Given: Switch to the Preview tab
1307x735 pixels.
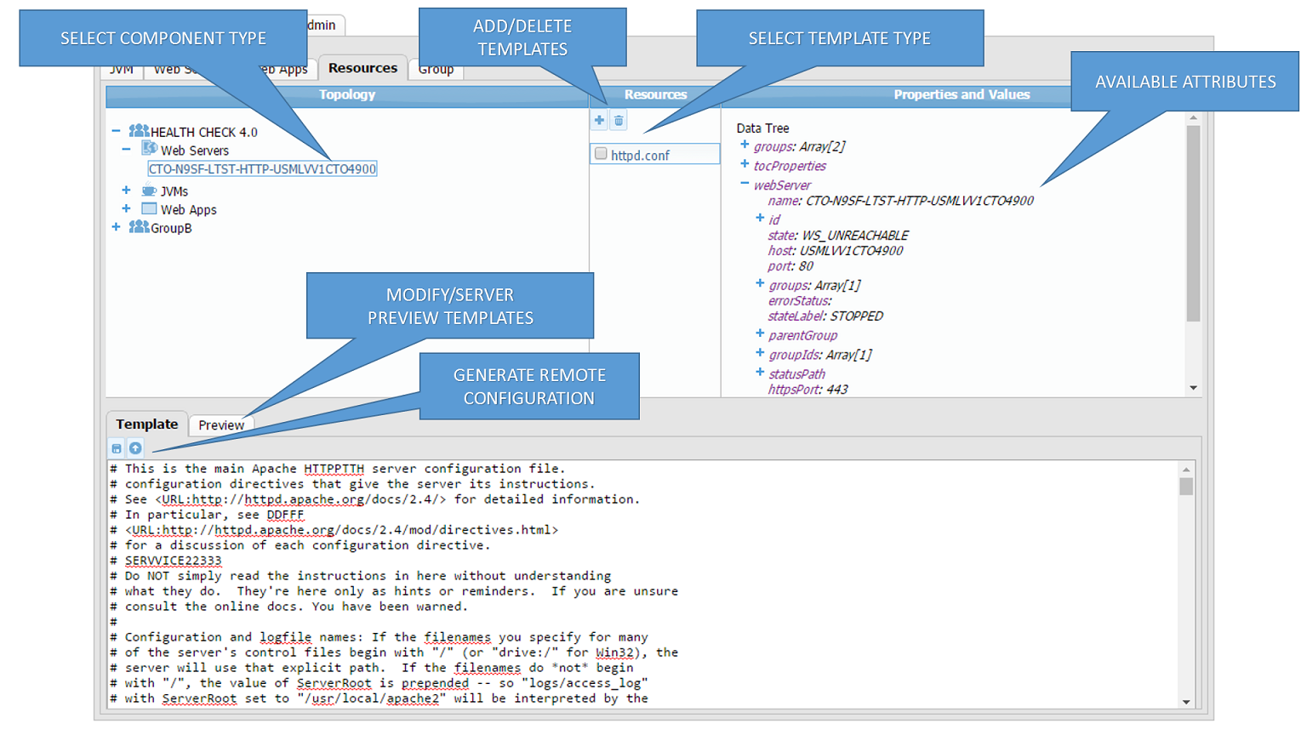Looking at the screenshot, I should (221, 424).
